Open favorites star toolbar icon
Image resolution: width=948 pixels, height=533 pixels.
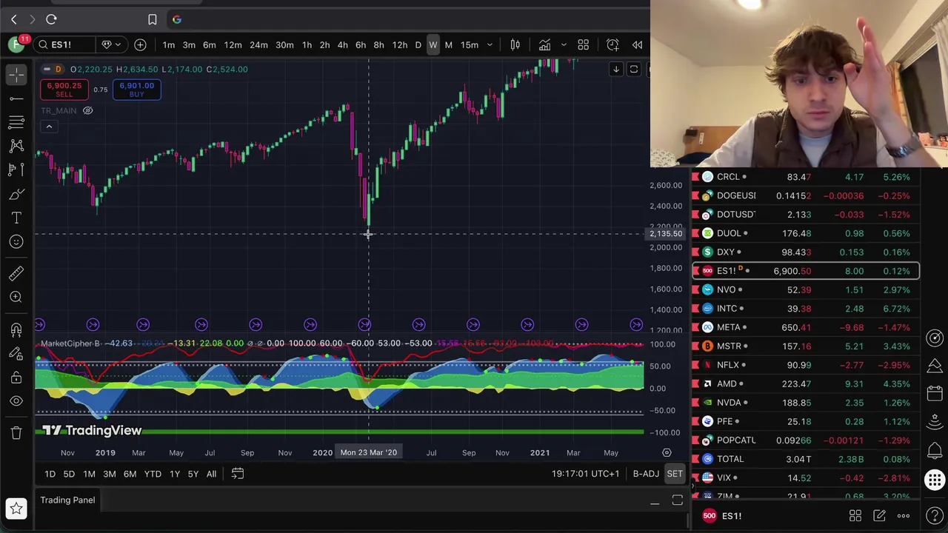click(16, 507)
